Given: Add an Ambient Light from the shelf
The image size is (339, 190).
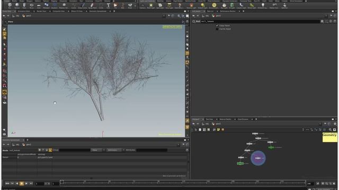Looking at the screenshot, I should coord(263,6).
